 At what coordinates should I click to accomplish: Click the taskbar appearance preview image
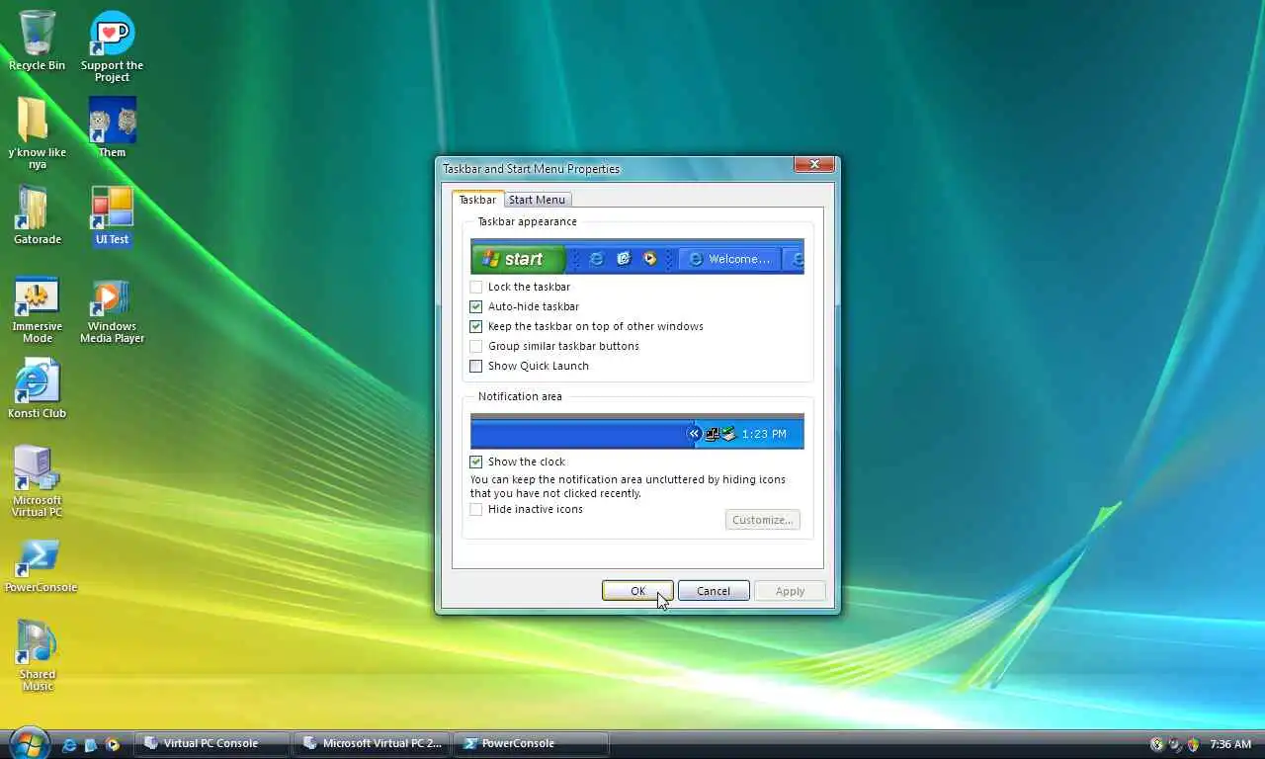[x=637, y=256]
